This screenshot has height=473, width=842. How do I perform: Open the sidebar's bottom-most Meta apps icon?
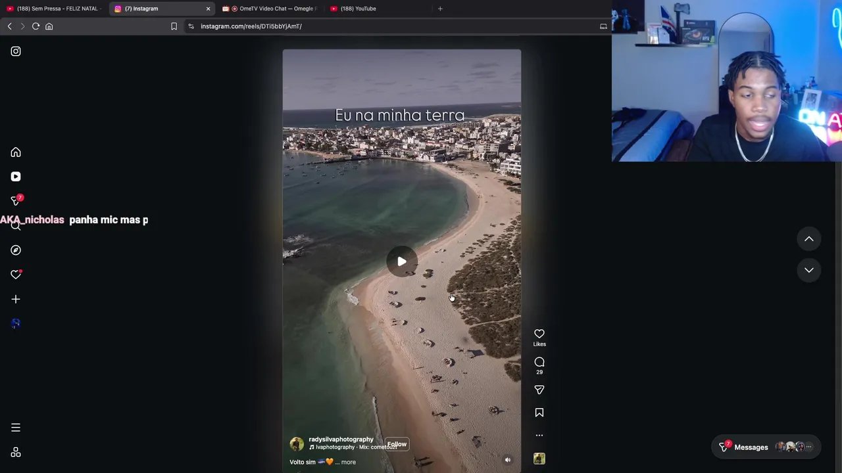16,453
